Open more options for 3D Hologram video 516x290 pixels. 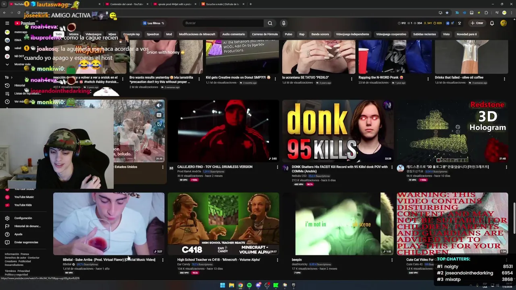[506, 167]
